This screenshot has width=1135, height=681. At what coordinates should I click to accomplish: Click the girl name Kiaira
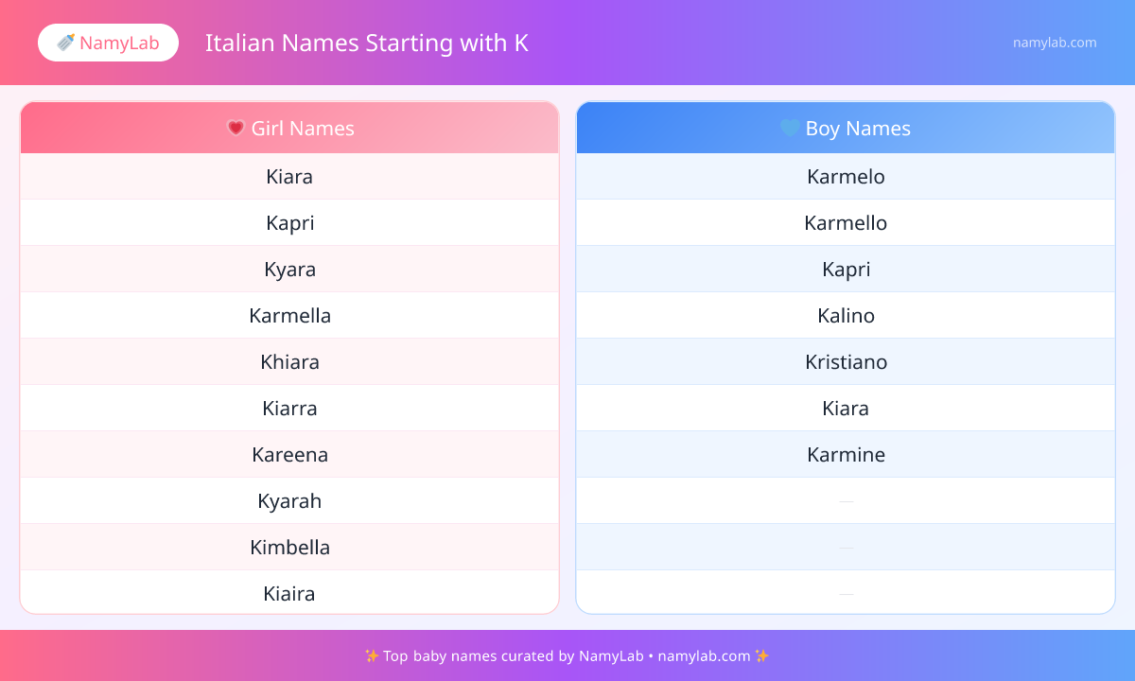click(289, 594)
